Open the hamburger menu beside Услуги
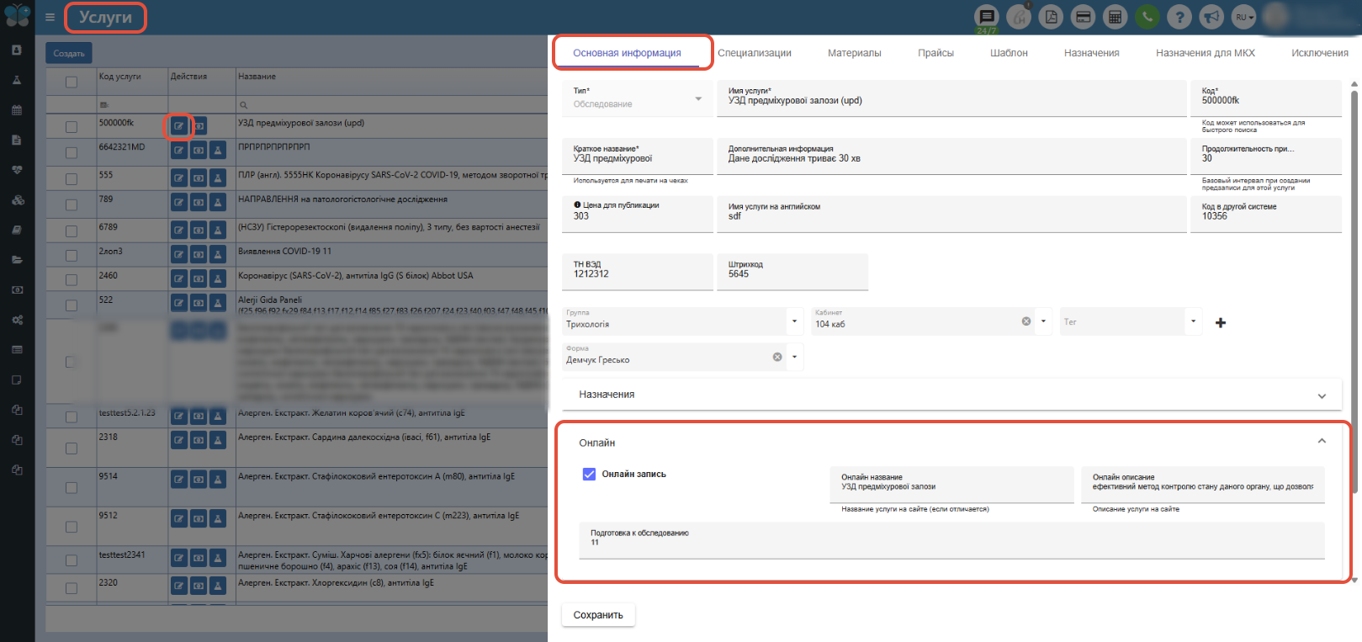 pos(50,17)
